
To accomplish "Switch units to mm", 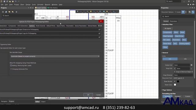I will click(170, 59).
